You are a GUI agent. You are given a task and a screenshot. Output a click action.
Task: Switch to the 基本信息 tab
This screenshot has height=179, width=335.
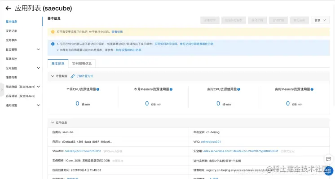58,64
